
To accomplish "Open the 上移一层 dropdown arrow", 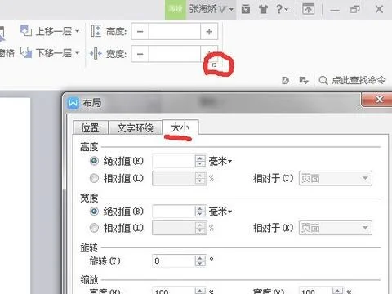I will coord(78,31).
